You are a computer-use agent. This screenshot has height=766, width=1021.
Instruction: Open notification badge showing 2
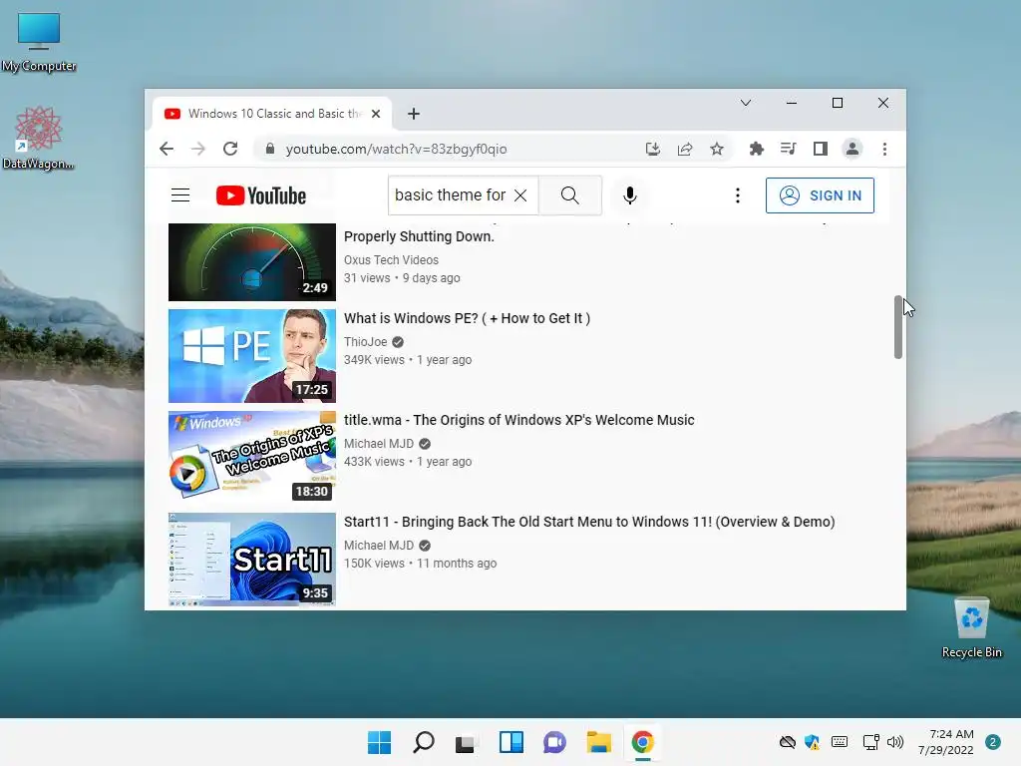click(992, 742)
